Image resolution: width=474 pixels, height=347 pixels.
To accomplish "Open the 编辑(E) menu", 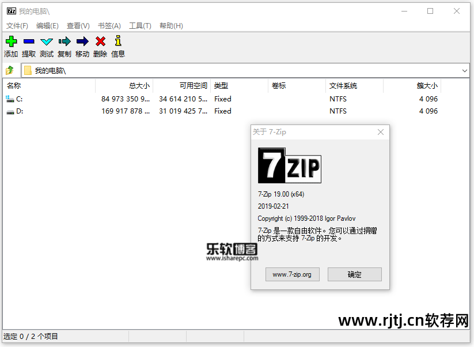I will coord(47,26).
